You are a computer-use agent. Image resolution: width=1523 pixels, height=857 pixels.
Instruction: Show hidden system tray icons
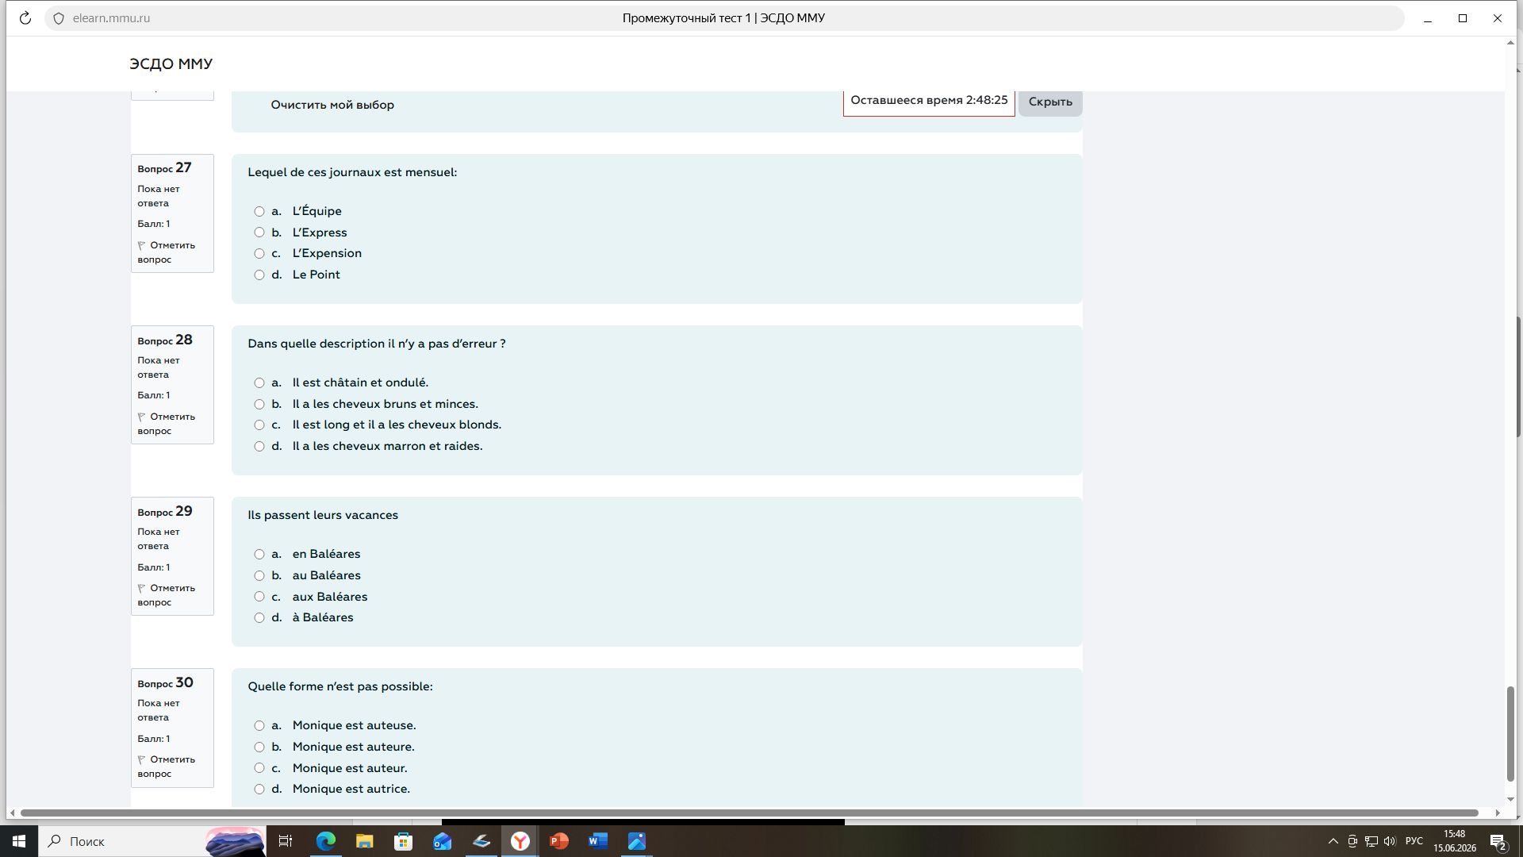coord(1333,841)
